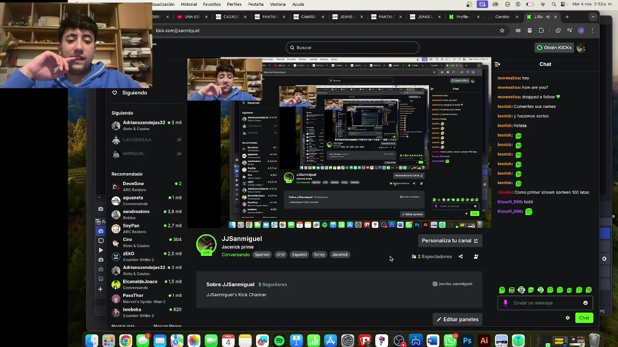Expand Mostrar más in sidebar

[123, 326]
